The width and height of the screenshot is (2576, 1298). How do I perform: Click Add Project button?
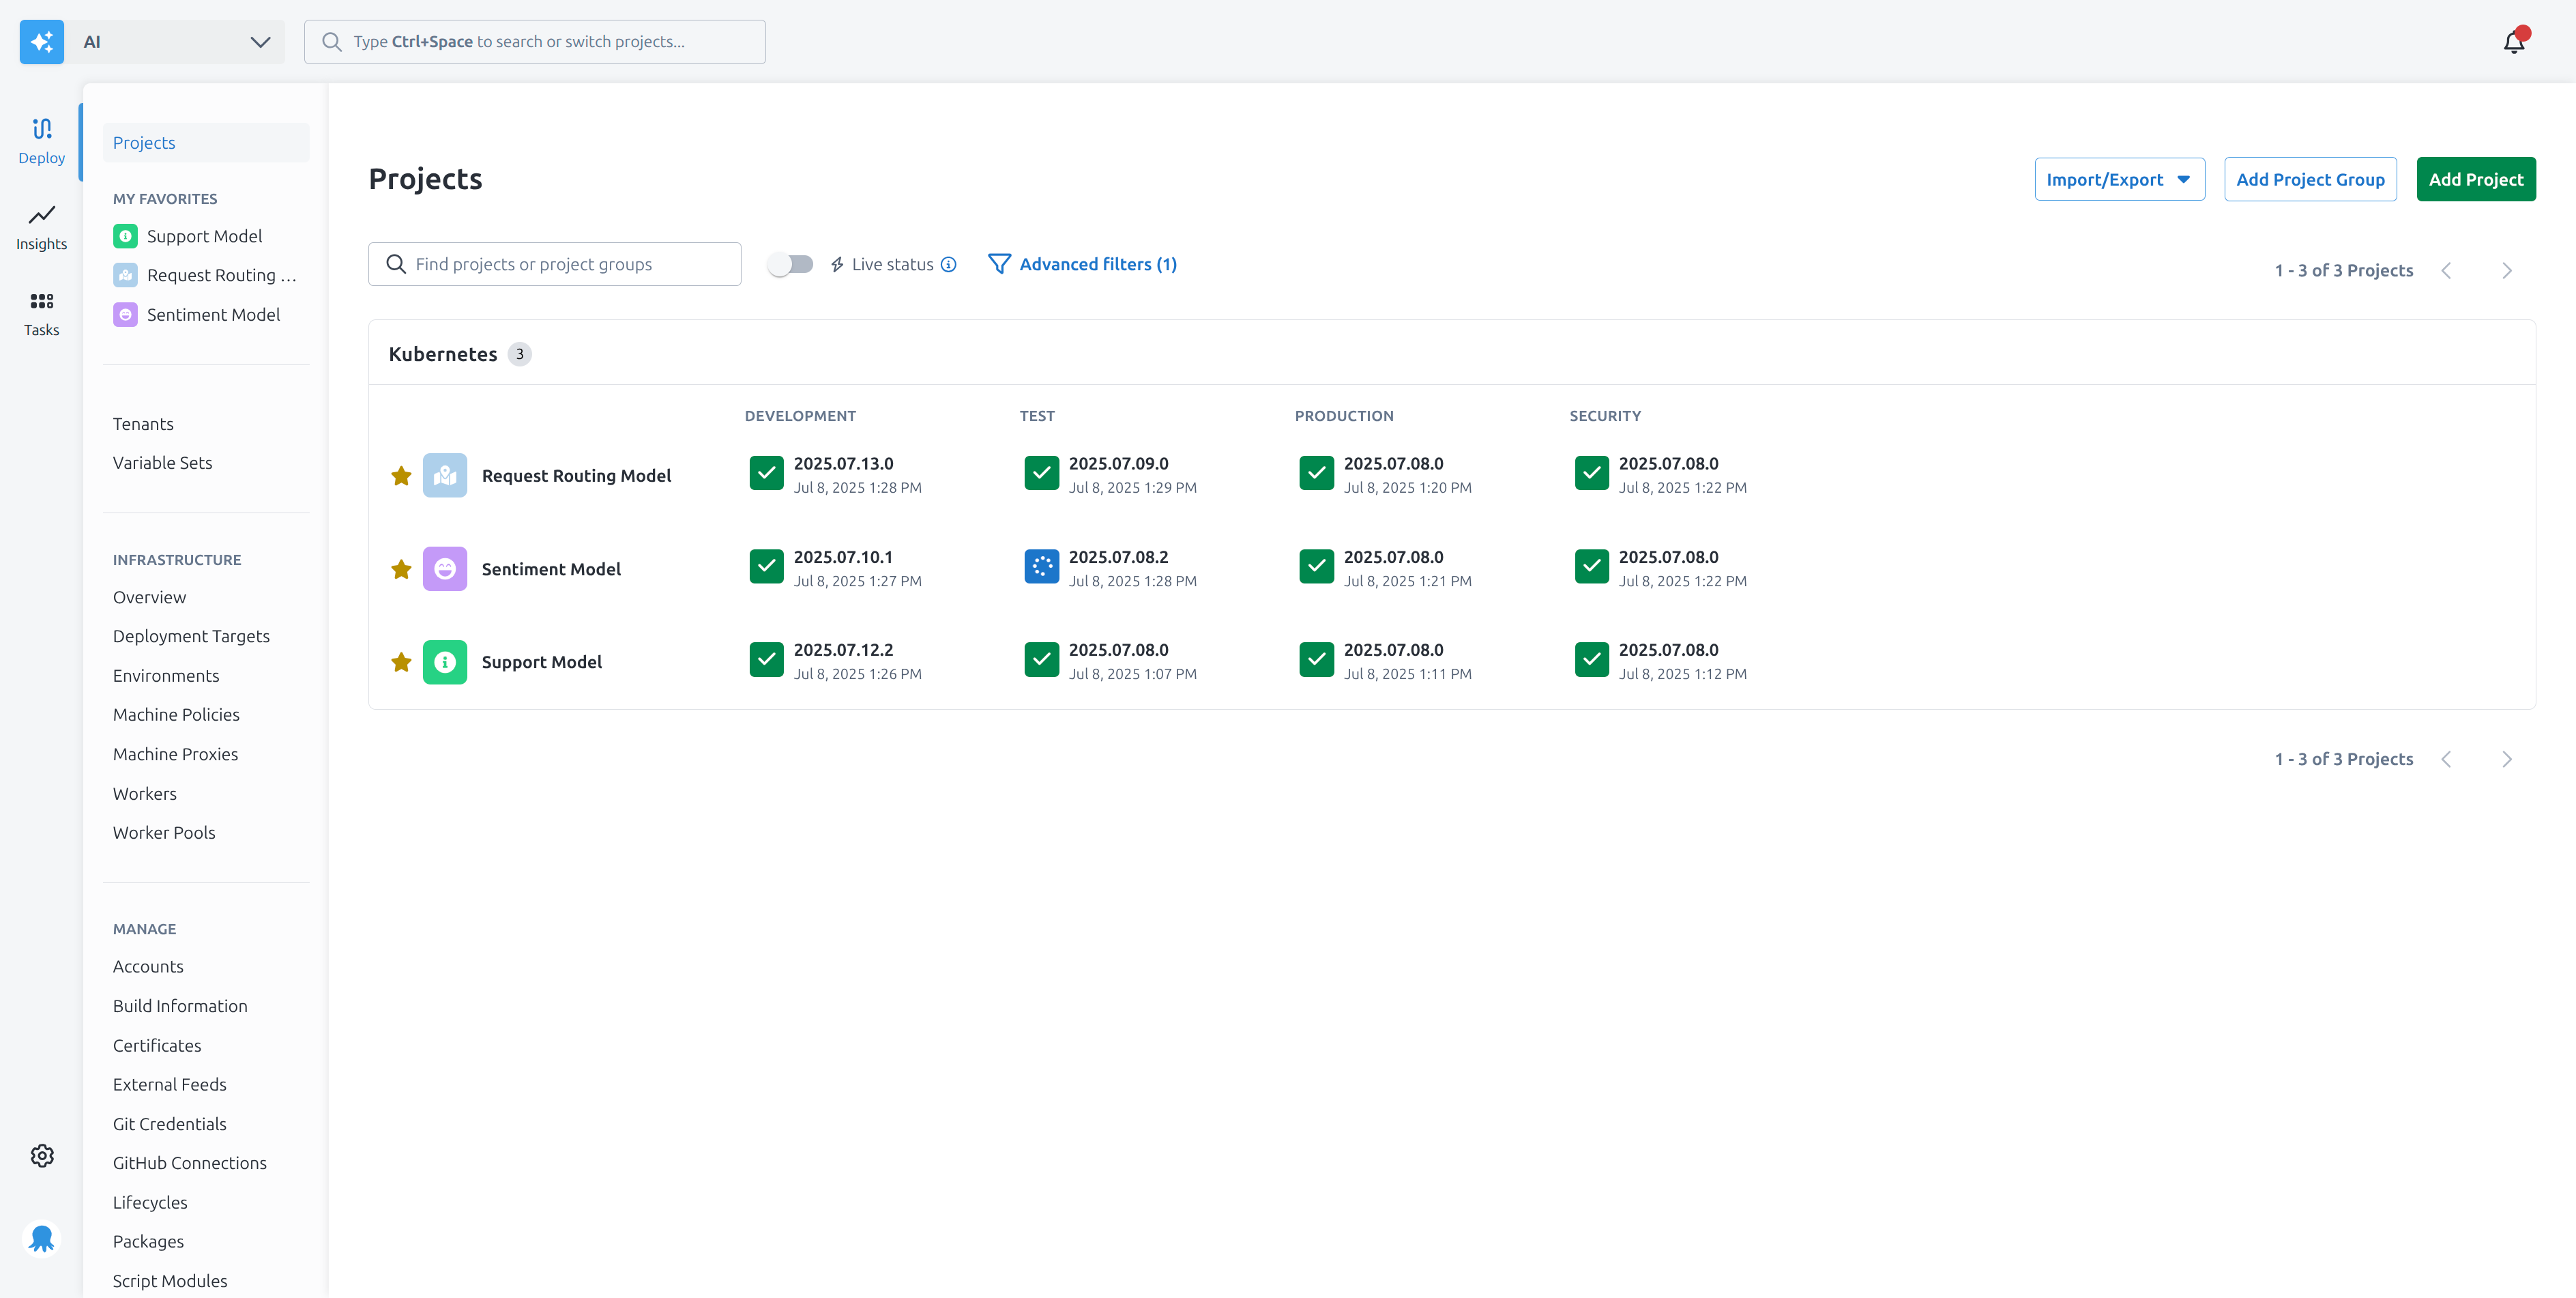click(2476, 179)
